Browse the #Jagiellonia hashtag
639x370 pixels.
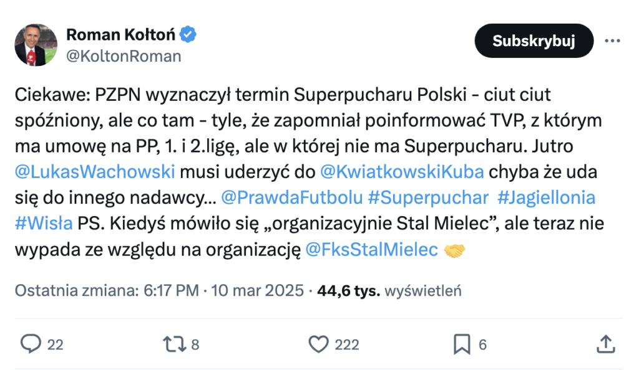[x=546, y=197]
